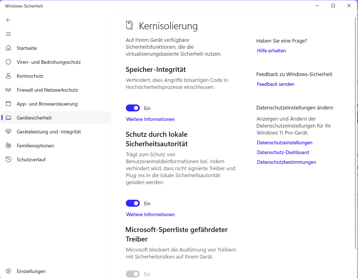Click the Feedback senden link

(276, 84)
